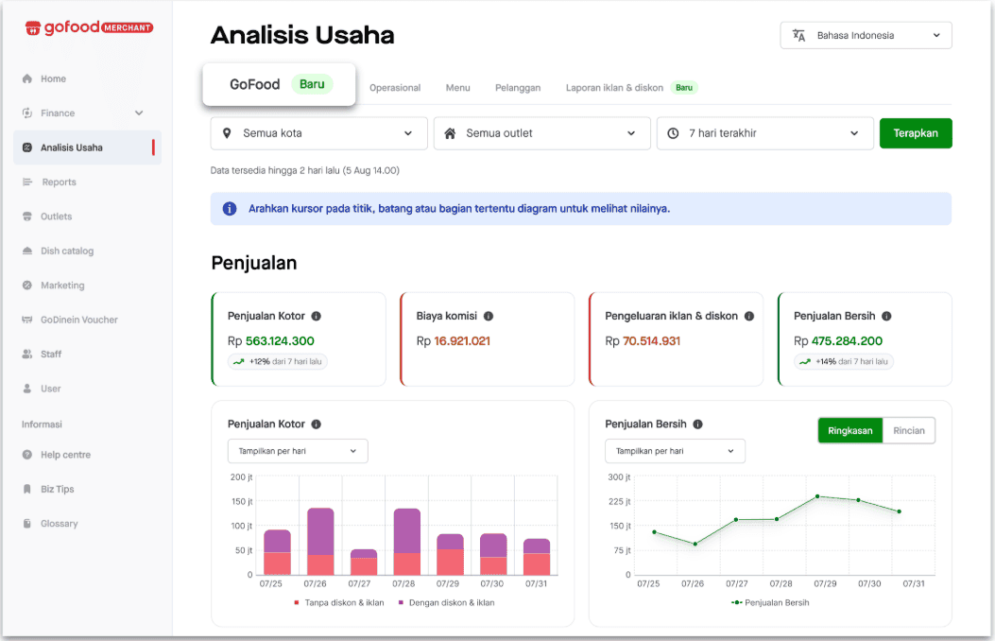Viewport: 995px width, 641px height.
Task: Click the GoDinein Voucher ticket icon
Action: pos(26,320)
